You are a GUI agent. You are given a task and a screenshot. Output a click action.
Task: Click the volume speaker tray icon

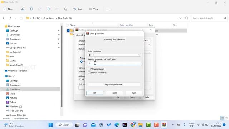pyautogui.click(x=203, y=125)
